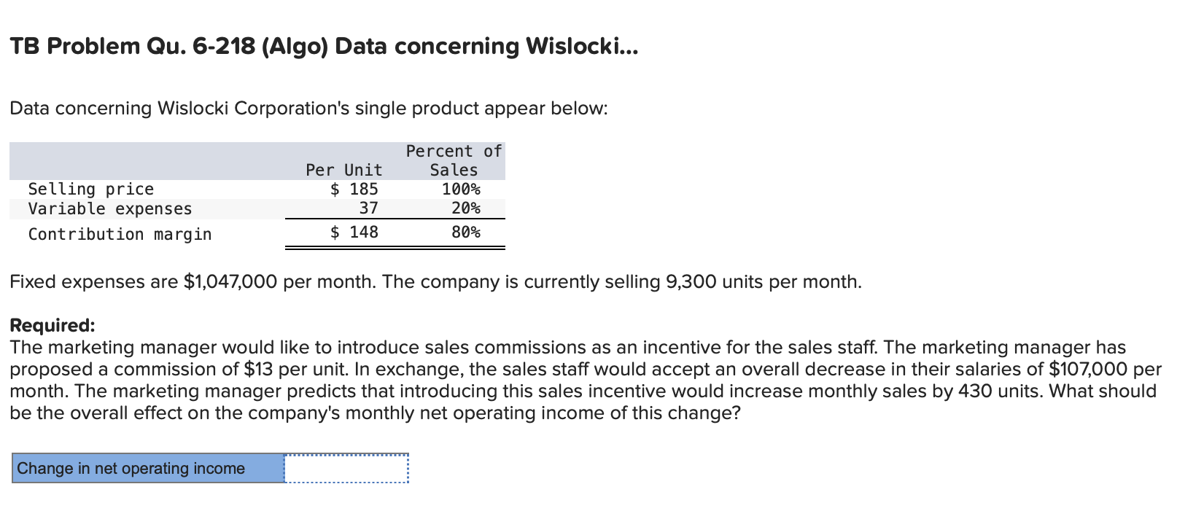Click the '$ 148' contribution margin amount

tap(354, 232)
